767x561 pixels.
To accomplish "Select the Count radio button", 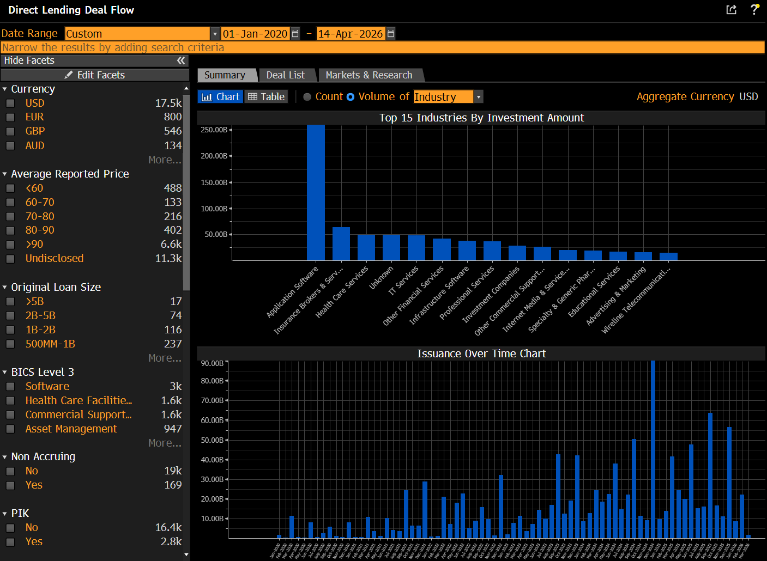I will (307, 97).
